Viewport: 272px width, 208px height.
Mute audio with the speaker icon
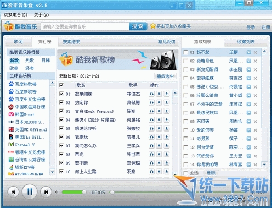click(56, 192)
